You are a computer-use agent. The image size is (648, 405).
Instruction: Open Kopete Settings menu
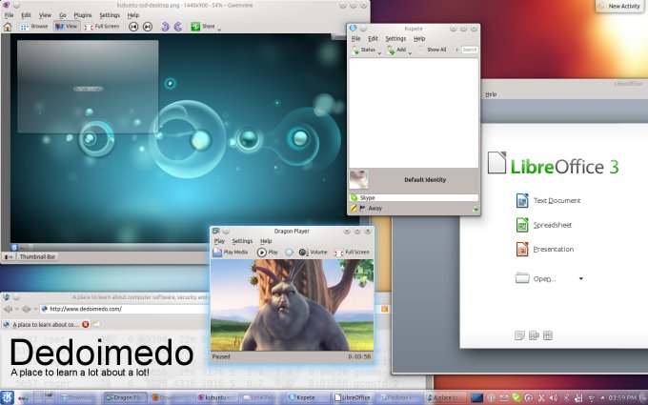coord(395,38)
